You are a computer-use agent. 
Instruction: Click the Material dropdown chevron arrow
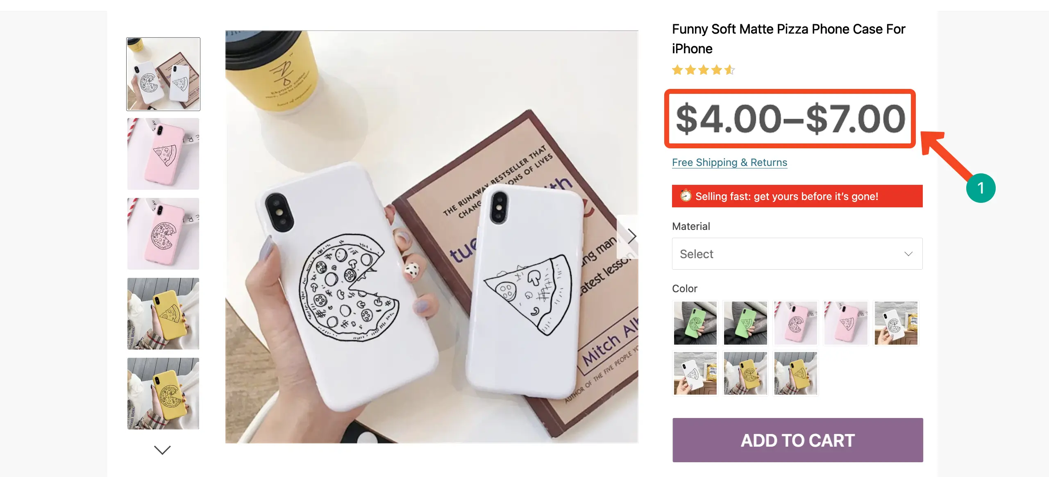click(908, 254)
